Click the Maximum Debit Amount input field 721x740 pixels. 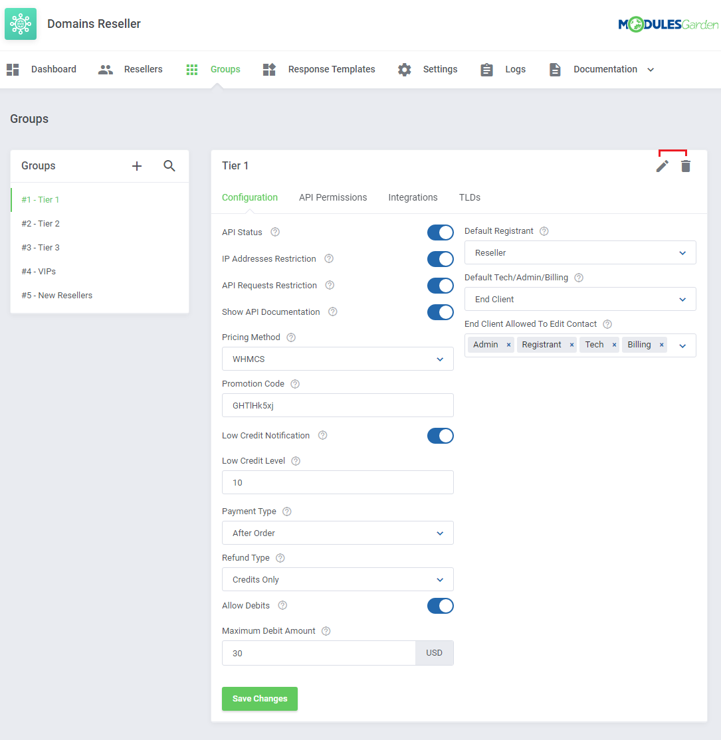click(x=319, y=653)
